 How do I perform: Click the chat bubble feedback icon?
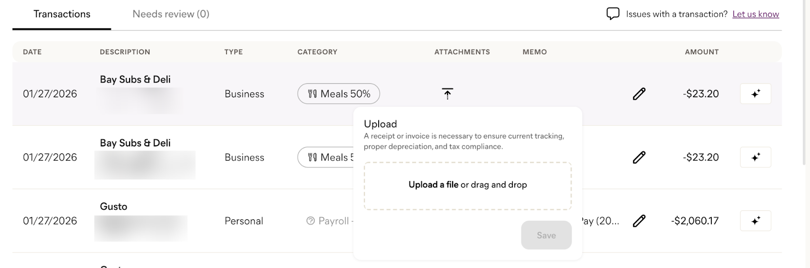tap(613, 14)
